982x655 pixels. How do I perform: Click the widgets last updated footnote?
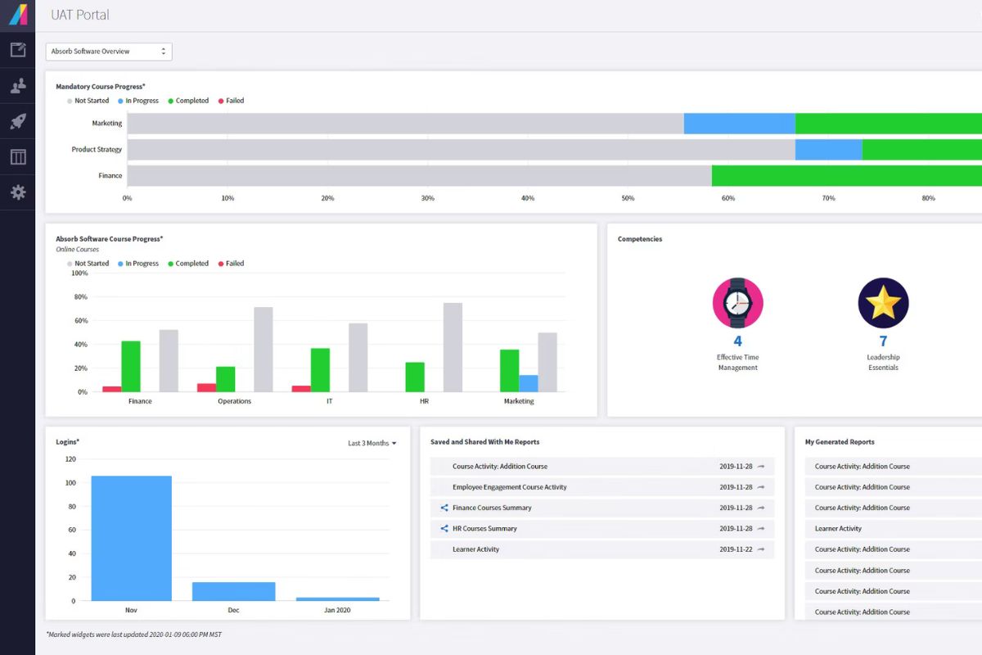(x=133, y=634)
